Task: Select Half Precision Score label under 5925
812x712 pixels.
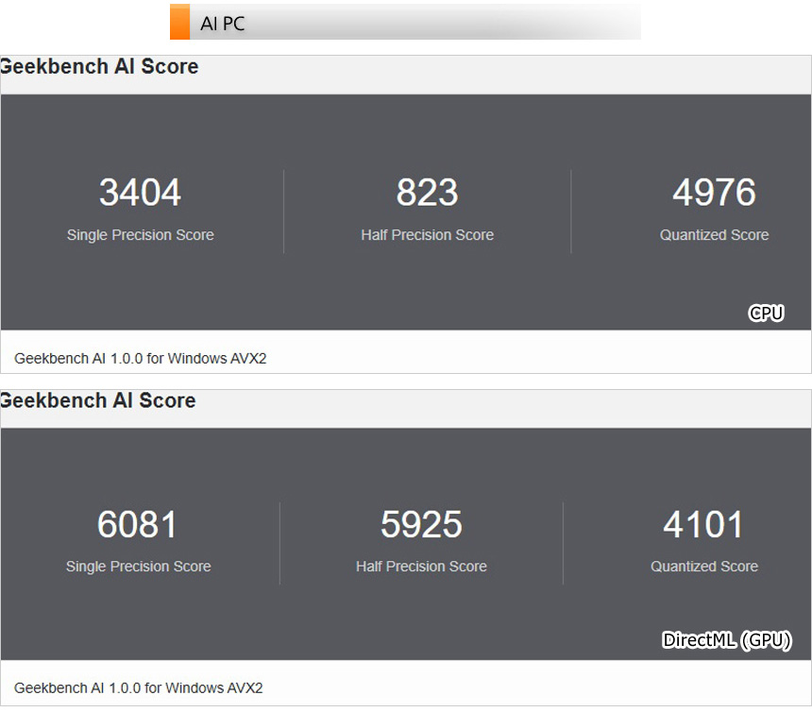Action: tap(421, 567)
